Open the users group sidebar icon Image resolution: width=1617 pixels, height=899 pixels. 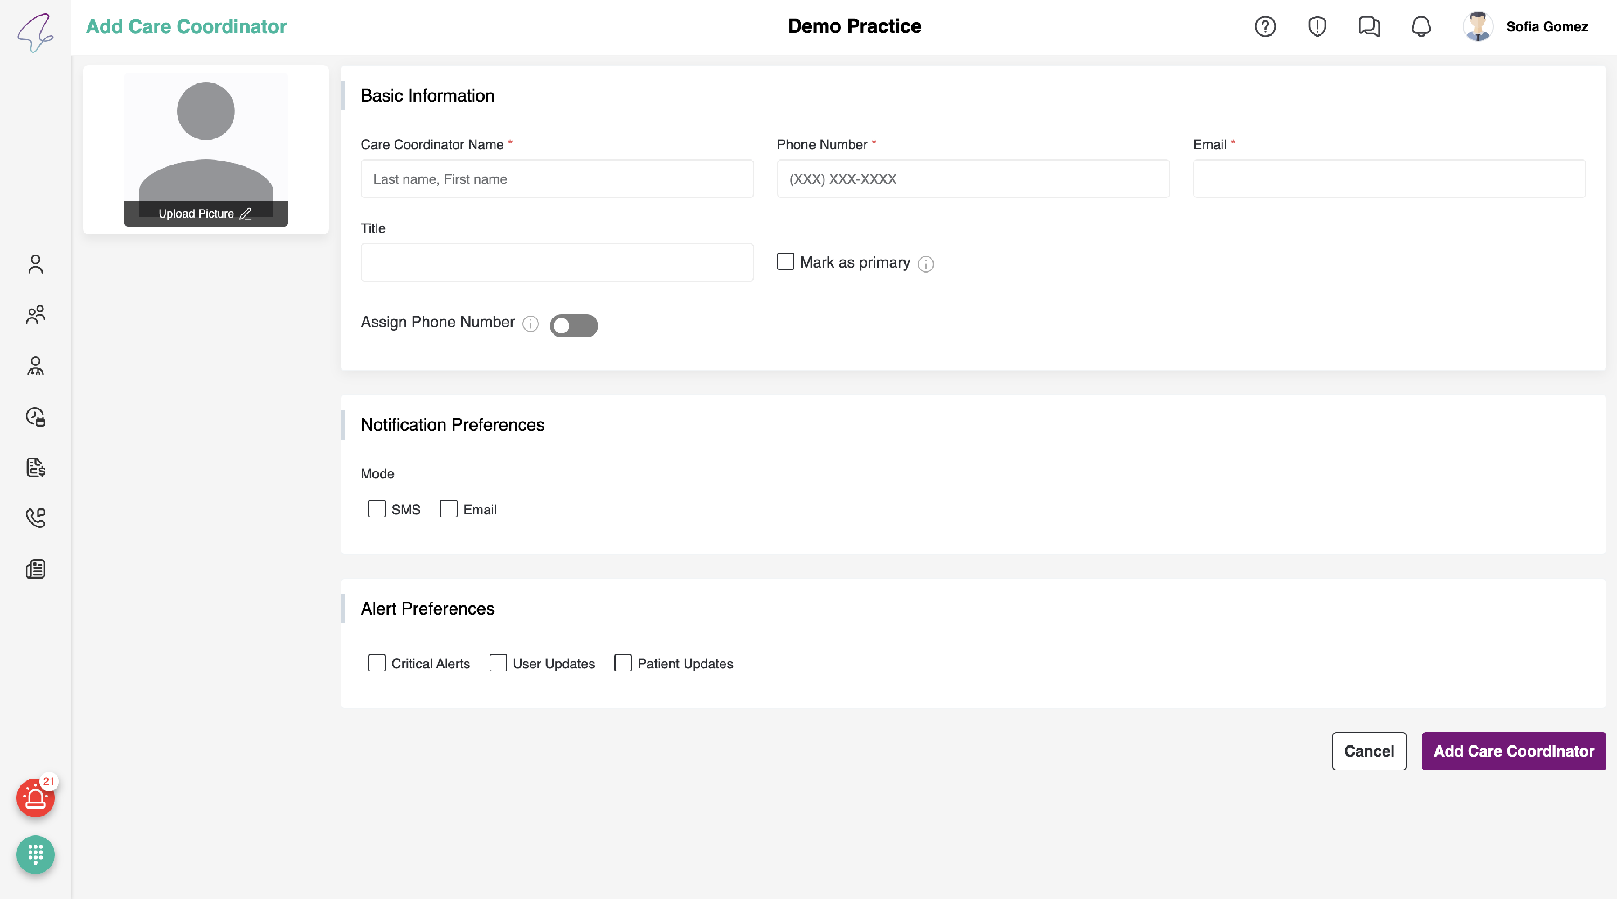click(x=36, y=315)
